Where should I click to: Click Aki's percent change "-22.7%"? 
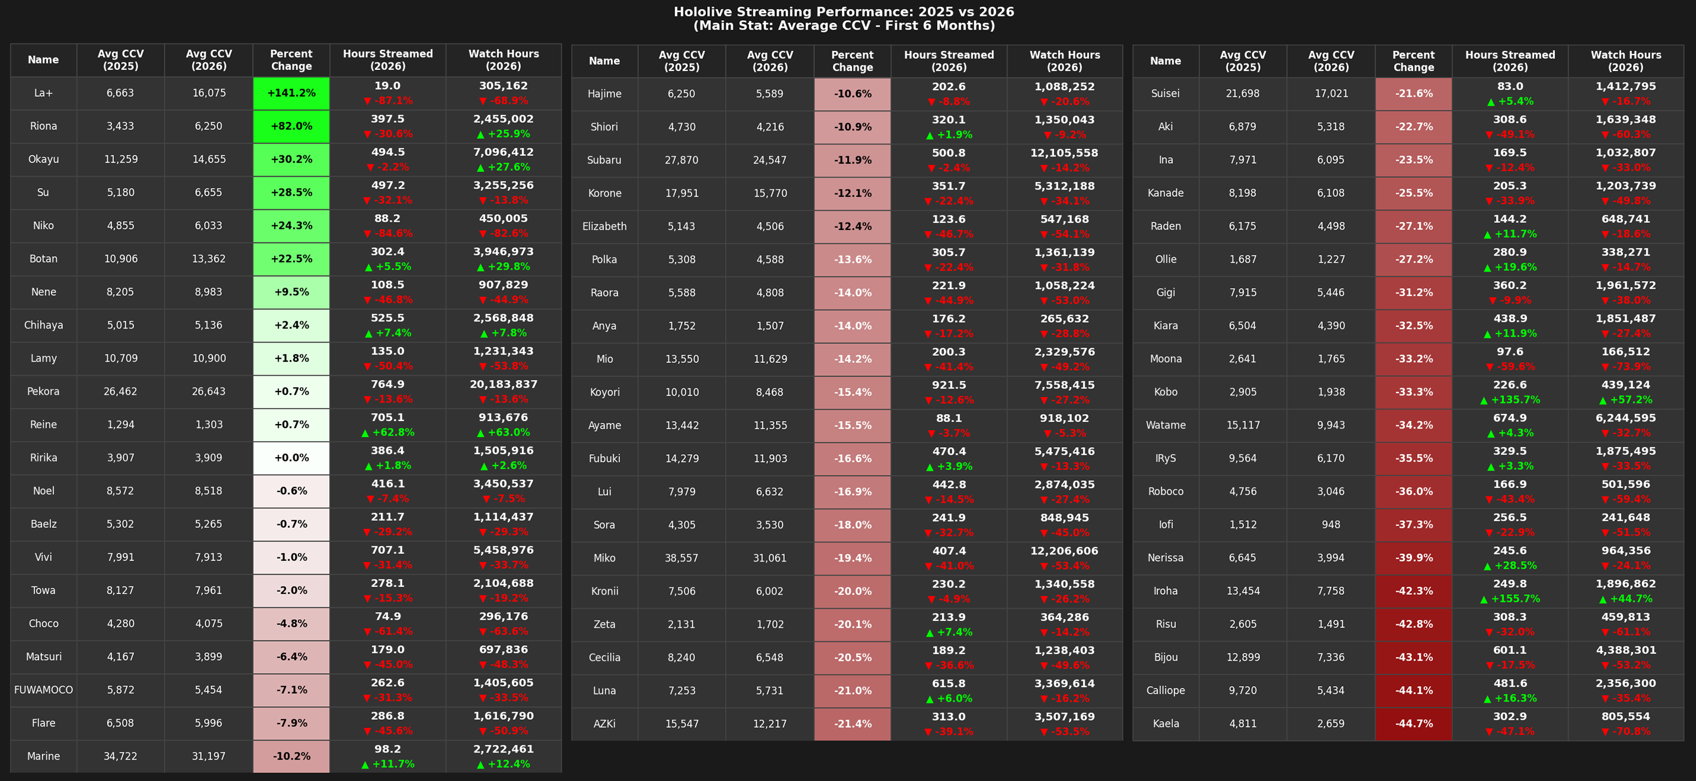coord(1414,127)
